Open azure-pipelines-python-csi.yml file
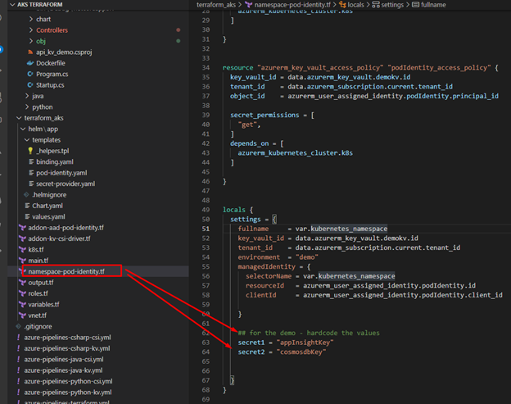The image size is (511, 404). click(x=68, y=381)
